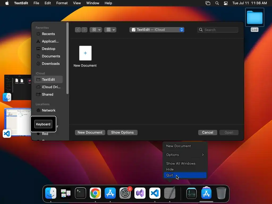The height and width of the screenshot is (204, 272).
Task: Open the icon view mode dropdown
Action: click(x=96, y=30)
